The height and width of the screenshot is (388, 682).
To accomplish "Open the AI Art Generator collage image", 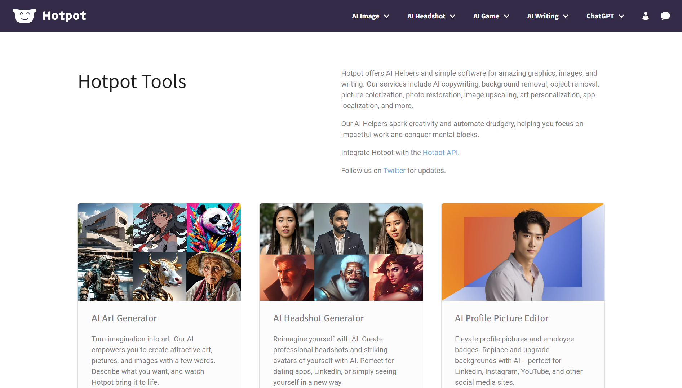I will pos(159,252).
